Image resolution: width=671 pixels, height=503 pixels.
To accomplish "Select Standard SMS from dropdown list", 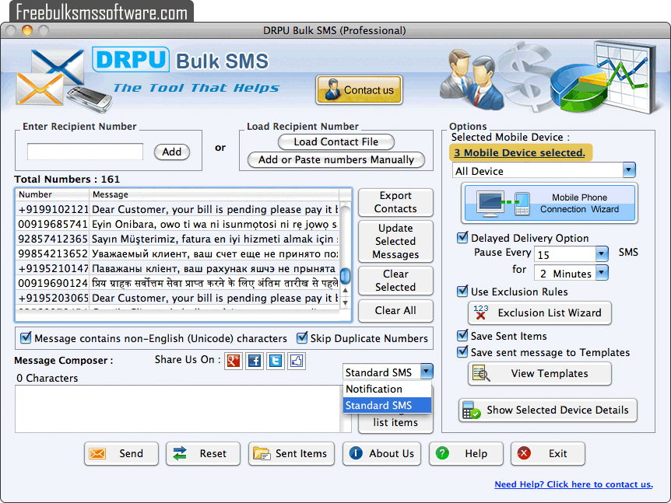I will [387, 405].
